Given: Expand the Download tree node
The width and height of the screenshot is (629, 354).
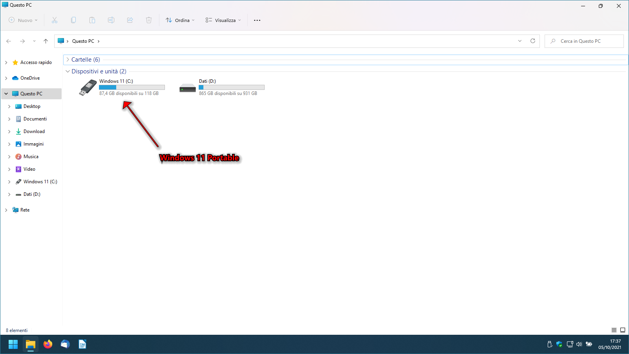Looking at the screenshot, I should tap(9, 131).
